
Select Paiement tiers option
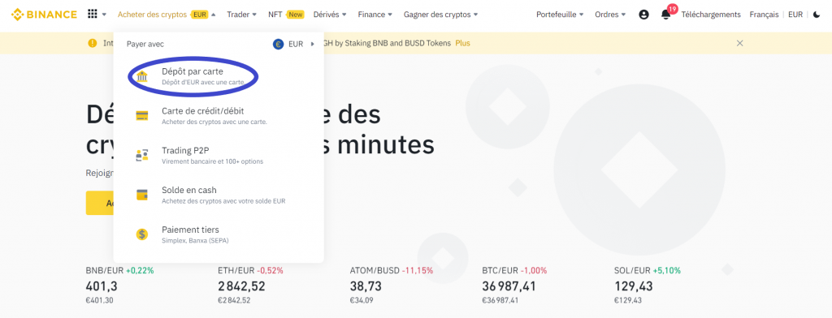218,234
